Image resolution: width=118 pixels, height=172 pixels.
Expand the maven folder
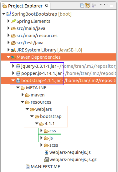(x=23, y=95)
